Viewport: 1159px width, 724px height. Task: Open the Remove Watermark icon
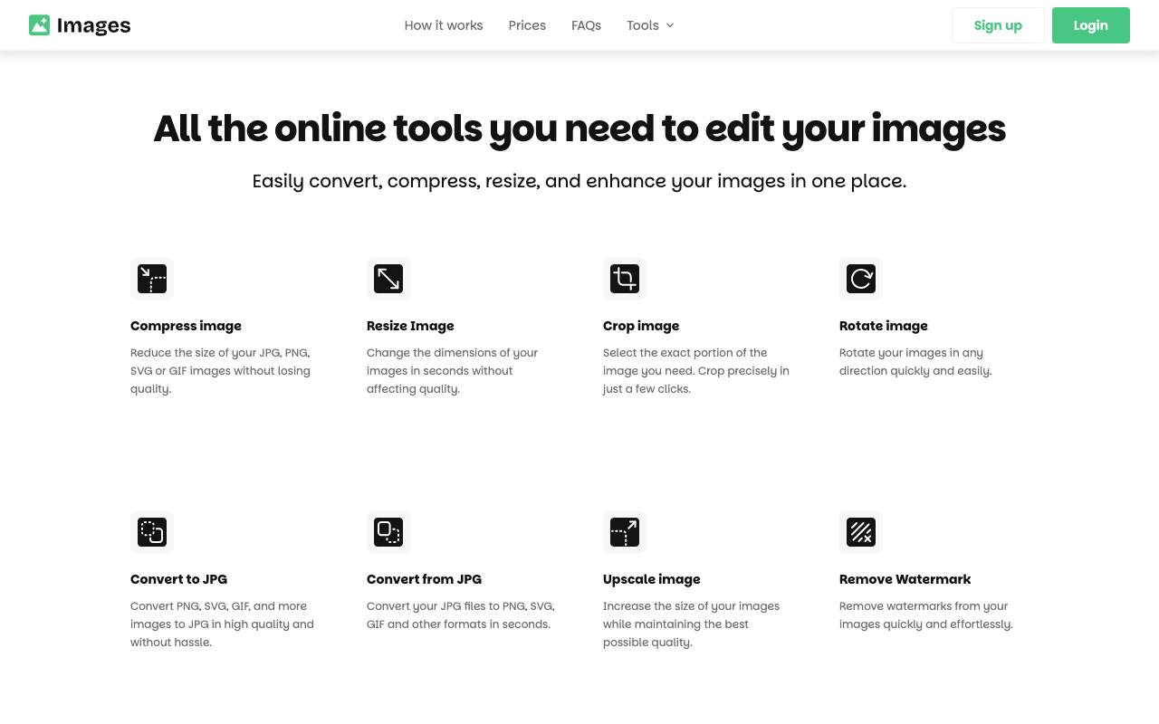click(861, 532)
